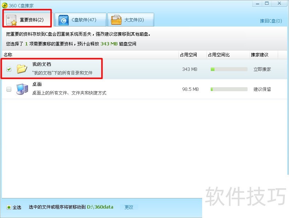Click the 重要资料 tab document star icon

click(12, 20)
